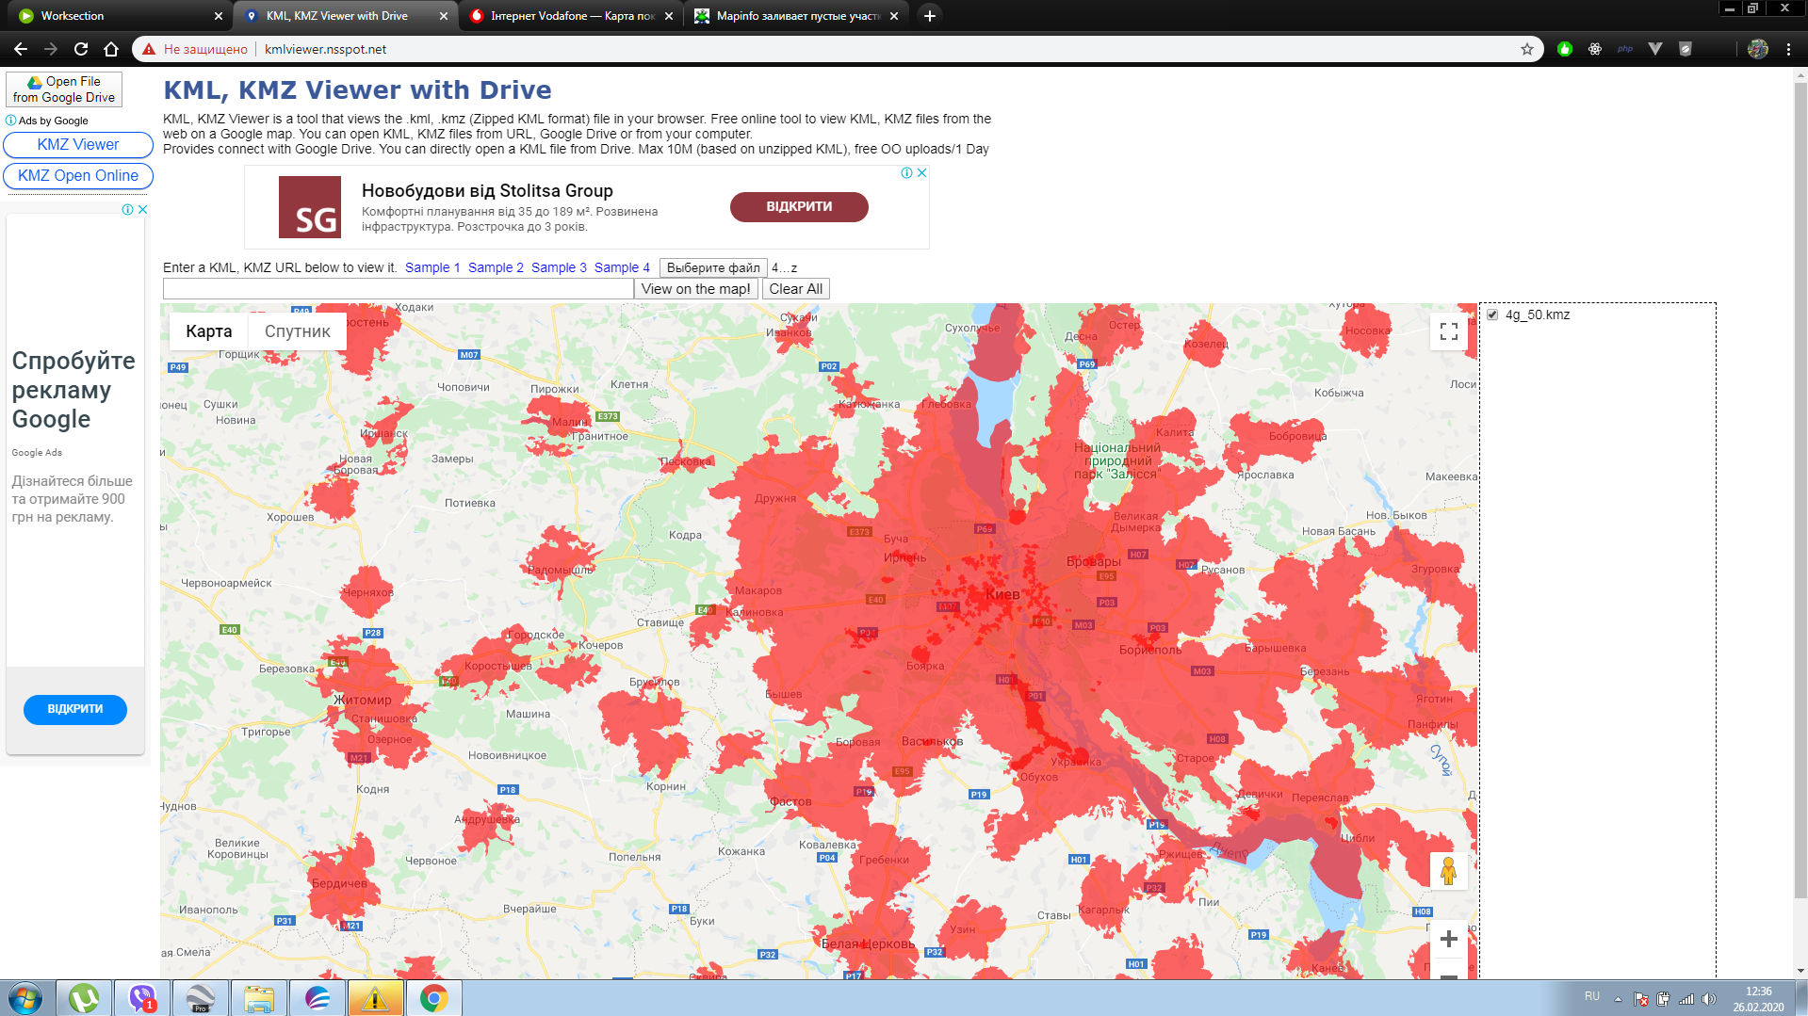Reload the current page
Viewport: 1808px width, 1016px height.
pos(81,49)
